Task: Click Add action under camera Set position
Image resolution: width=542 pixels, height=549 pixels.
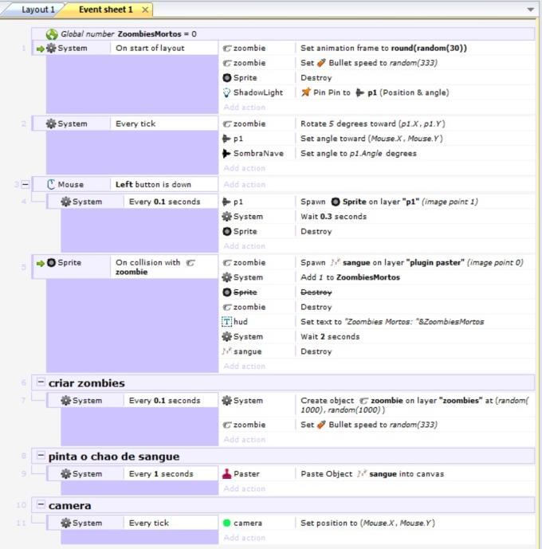Action: pyautogui.click(x=245, y=537)
